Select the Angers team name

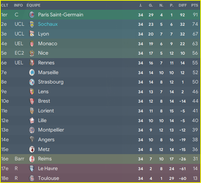[46, 140]
